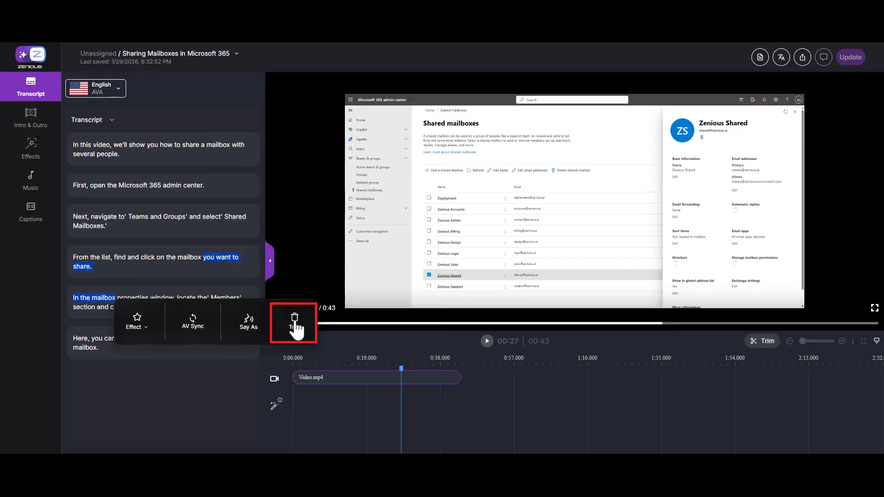Click the Update button

pos(850,57)
